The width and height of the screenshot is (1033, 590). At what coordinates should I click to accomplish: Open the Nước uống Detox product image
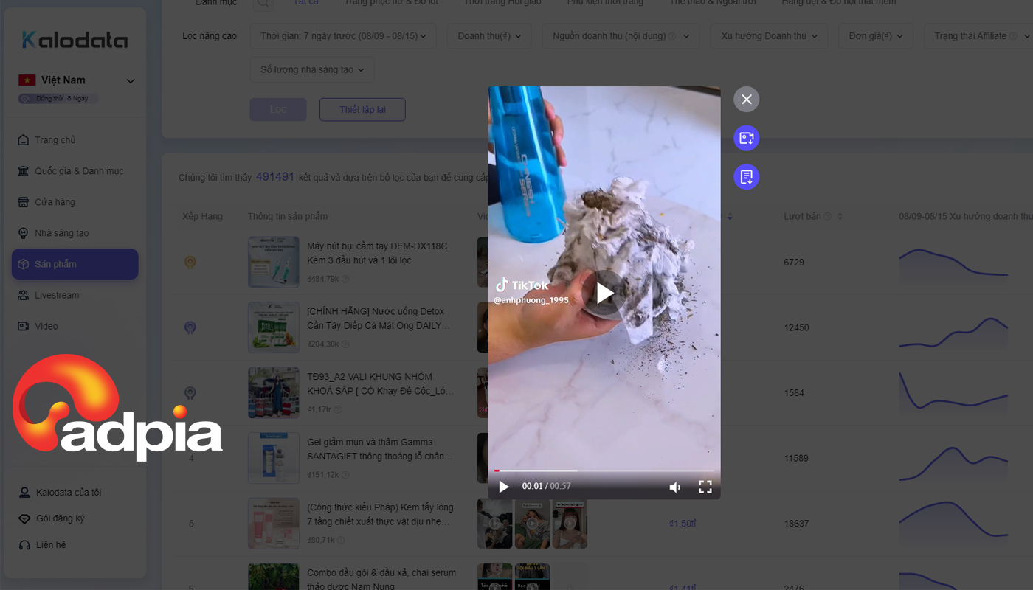pyautogui.click(x=274, y=327)
